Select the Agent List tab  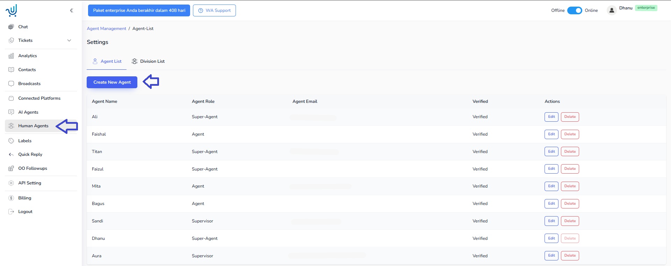point(107,61)
